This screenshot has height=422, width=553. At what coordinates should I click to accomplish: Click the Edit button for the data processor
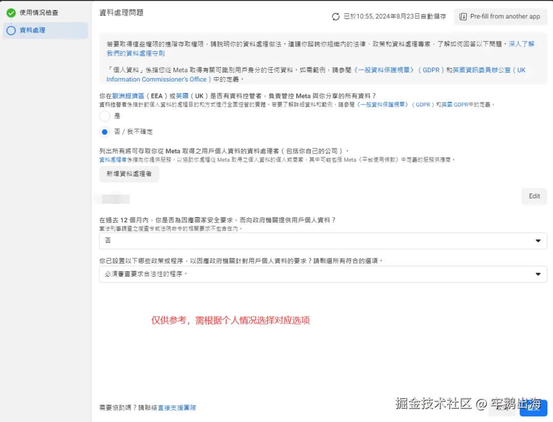(x=534, y=196)
